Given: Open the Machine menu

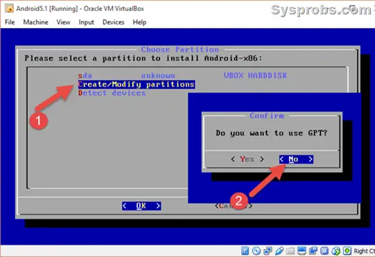Looking at the screenshot, I should click(35, 22).
